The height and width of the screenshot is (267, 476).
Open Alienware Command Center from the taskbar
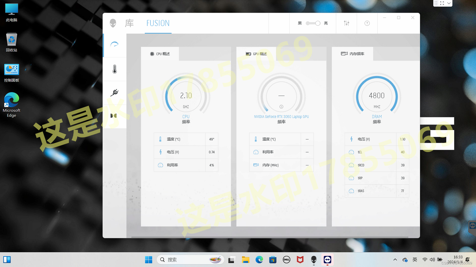click(314, 260)
